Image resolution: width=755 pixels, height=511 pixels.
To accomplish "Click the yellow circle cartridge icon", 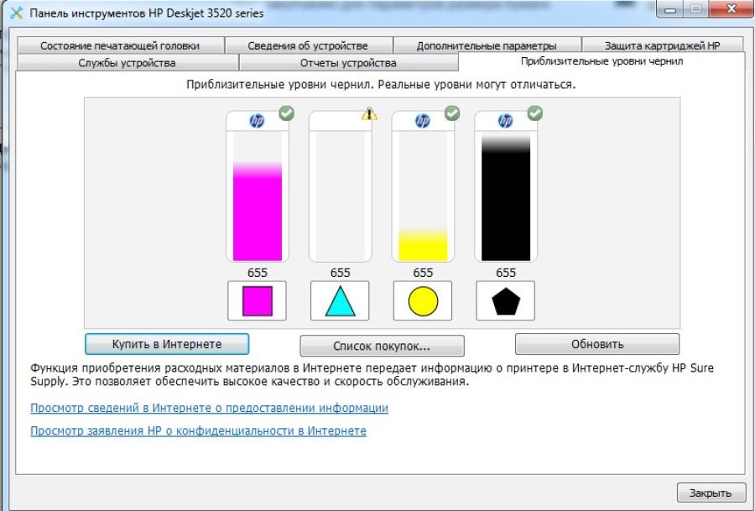I will [423, 301].
